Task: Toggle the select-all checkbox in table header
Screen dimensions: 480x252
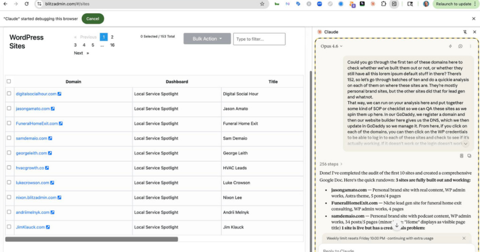Action: coord(9,82)
